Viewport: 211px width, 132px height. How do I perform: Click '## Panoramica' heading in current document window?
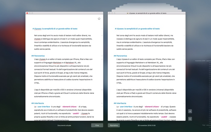click(38, 56)
